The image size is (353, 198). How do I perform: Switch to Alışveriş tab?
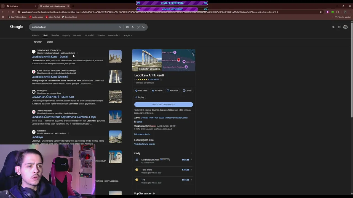tap(66, 35)
